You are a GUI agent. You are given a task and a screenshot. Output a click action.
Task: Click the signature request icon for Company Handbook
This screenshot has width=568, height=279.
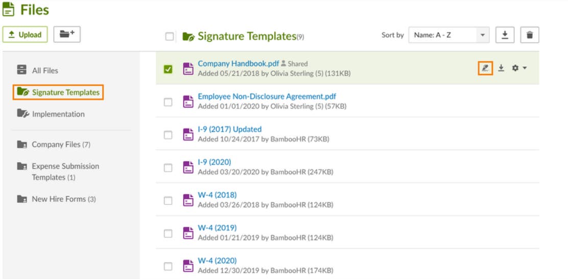(485, 68)
